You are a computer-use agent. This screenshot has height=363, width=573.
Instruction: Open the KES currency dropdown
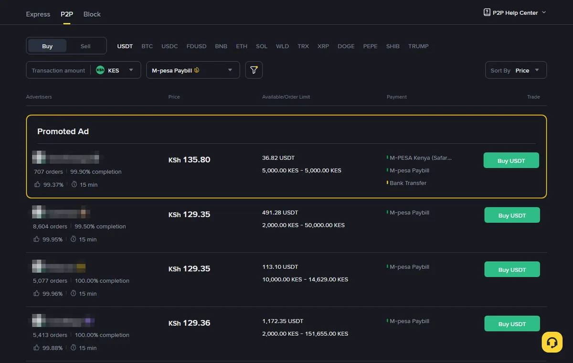115,70
